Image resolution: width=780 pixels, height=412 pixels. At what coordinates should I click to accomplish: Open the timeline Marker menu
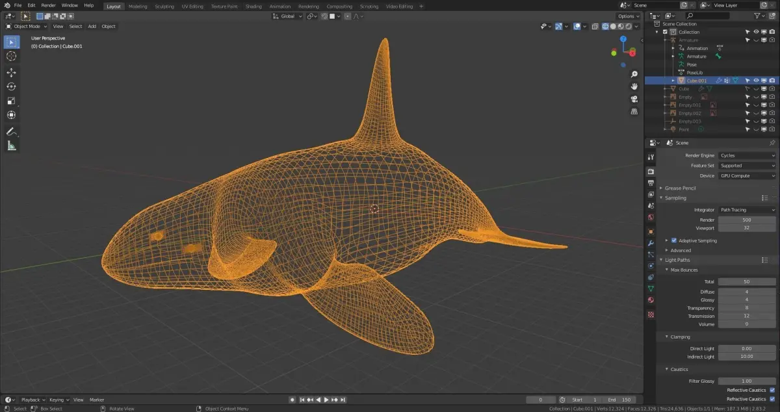coord(97,400)
